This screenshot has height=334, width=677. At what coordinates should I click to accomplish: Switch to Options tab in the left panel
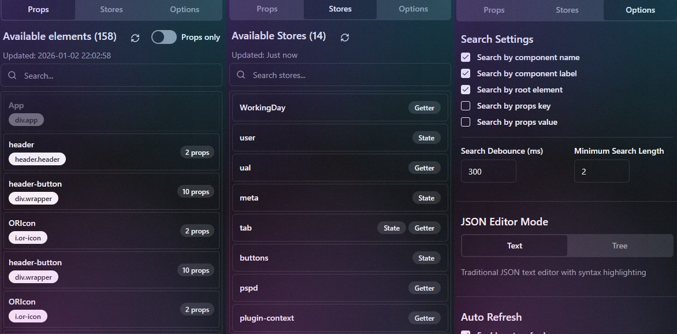click(185, 9)
